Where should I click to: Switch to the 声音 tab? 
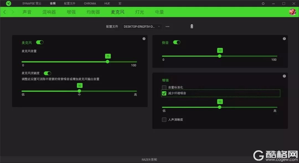pos(27,12)
